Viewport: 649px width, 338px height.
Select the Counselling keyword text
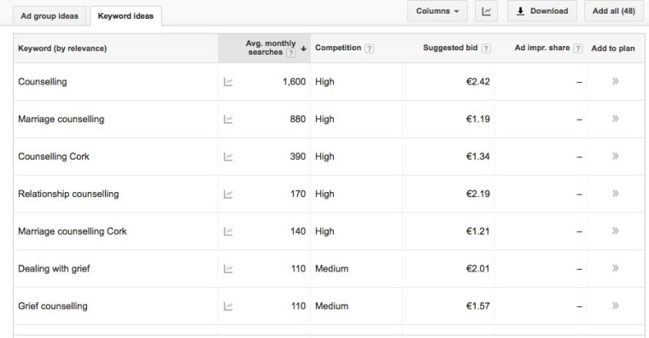click(x=42, y=82)
